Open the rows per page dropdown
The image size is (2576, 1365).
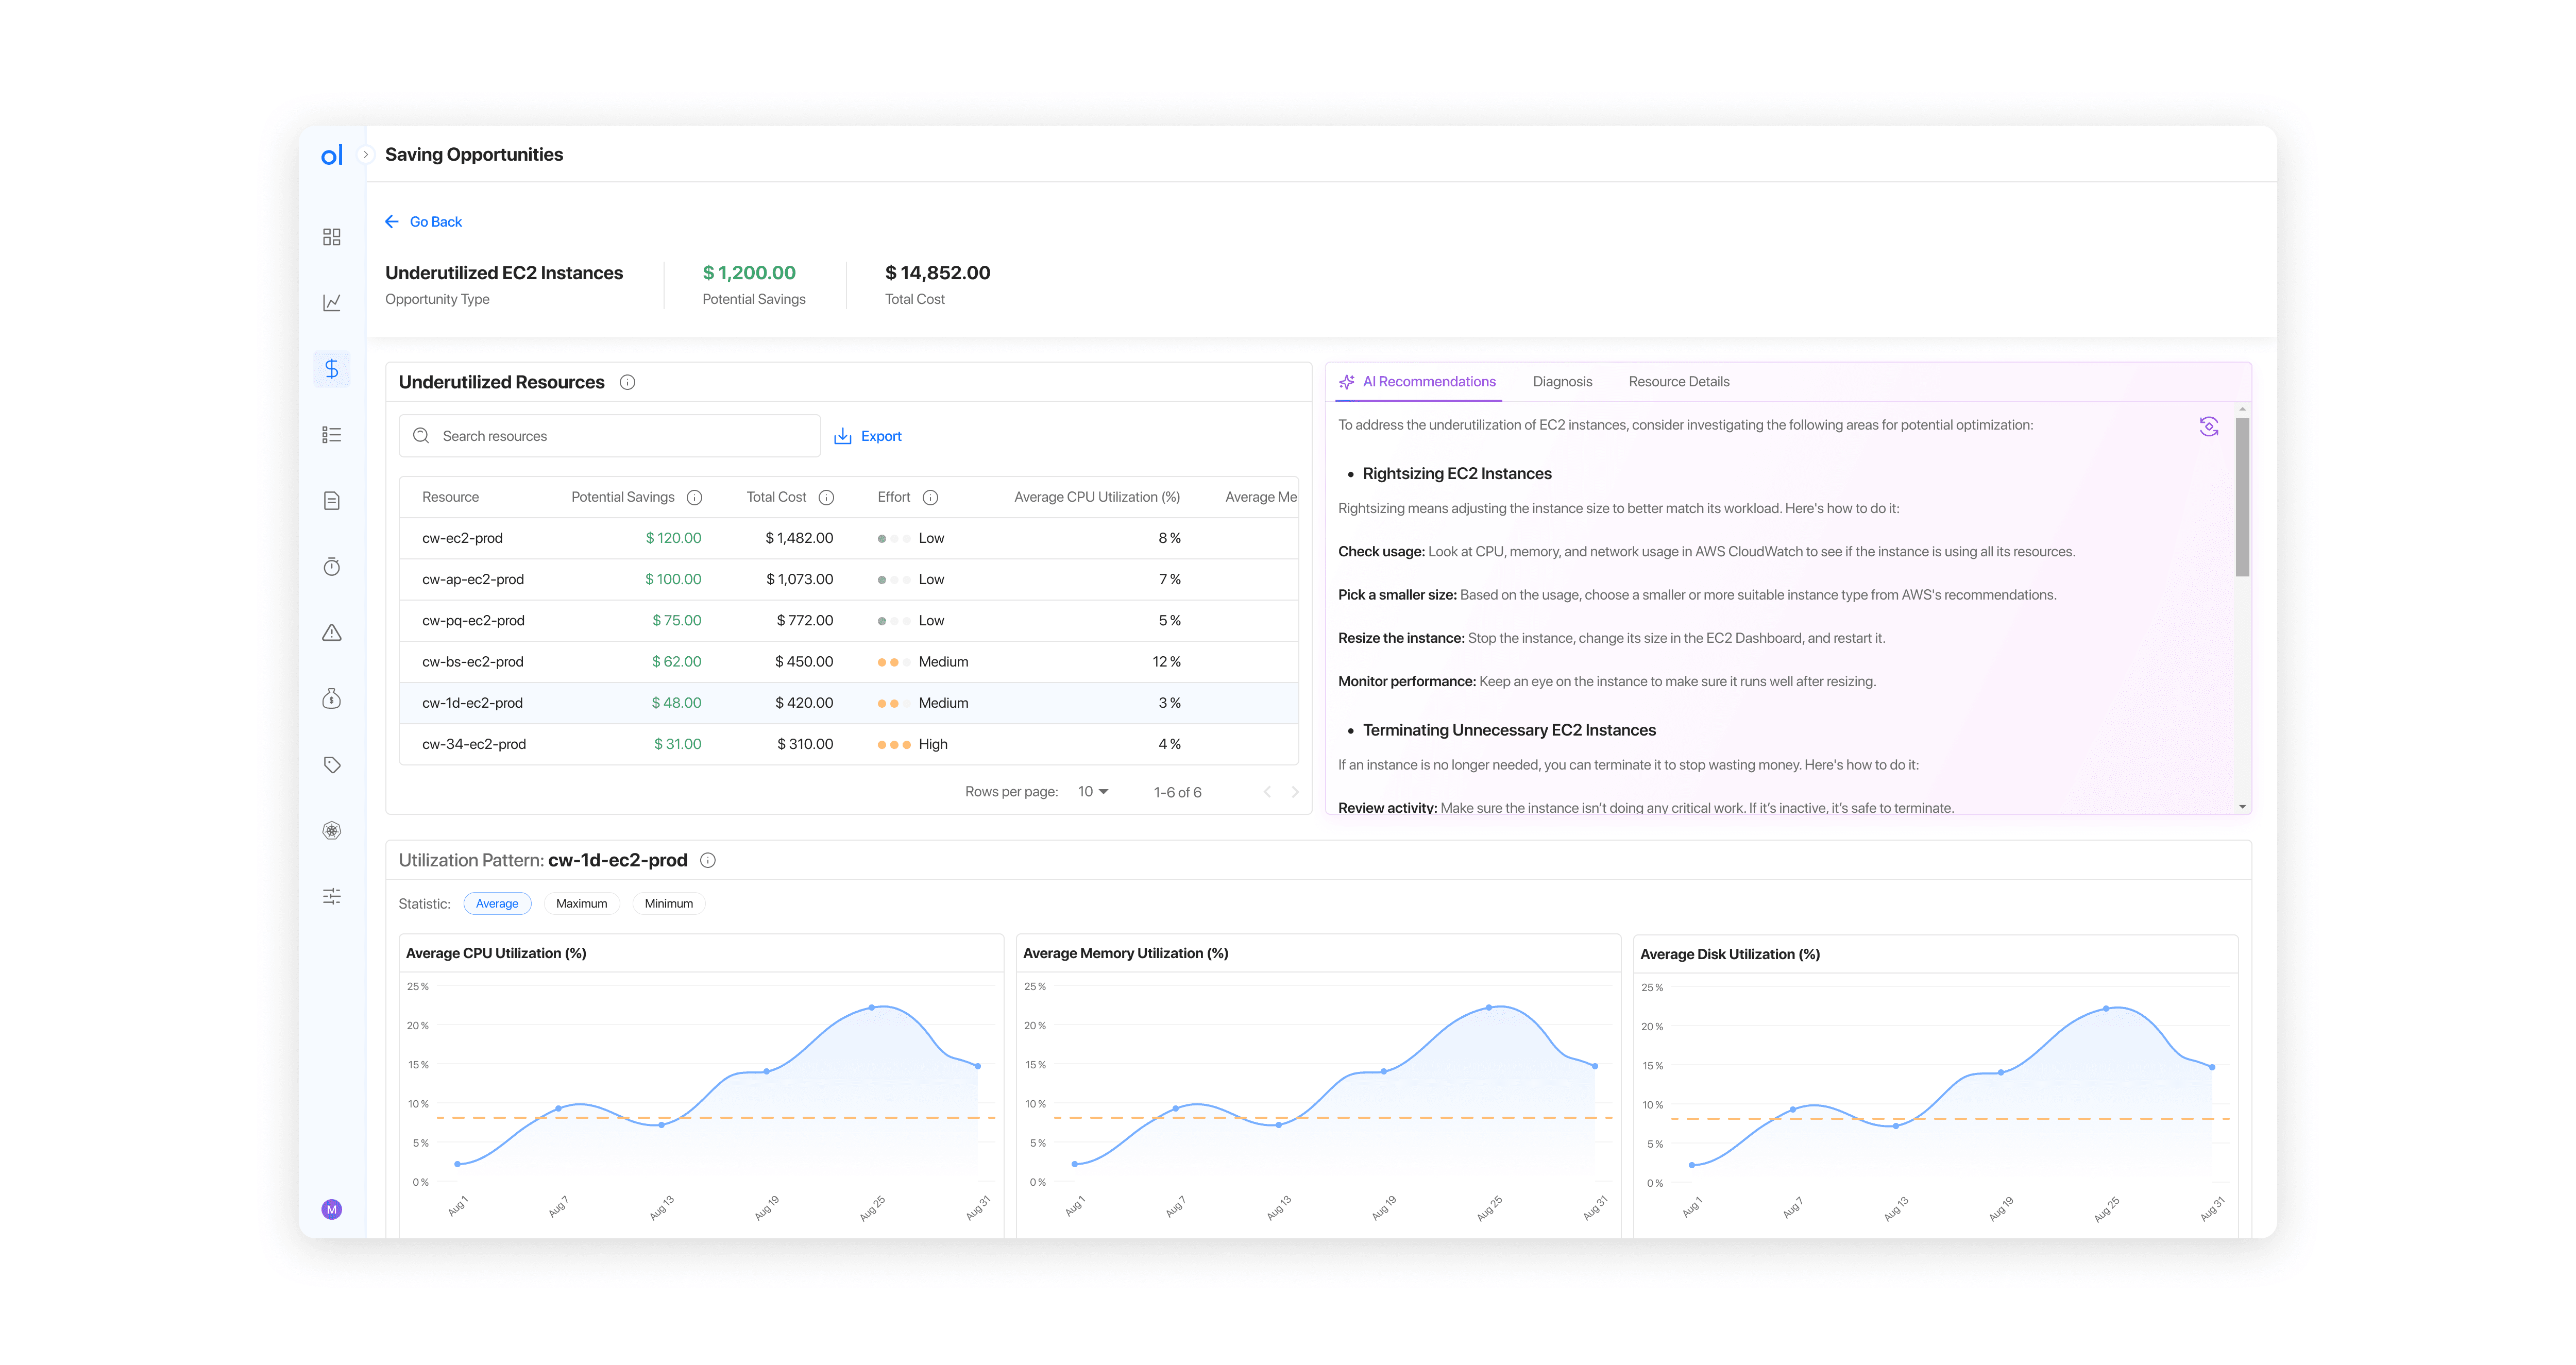[x=1092, y=792]
